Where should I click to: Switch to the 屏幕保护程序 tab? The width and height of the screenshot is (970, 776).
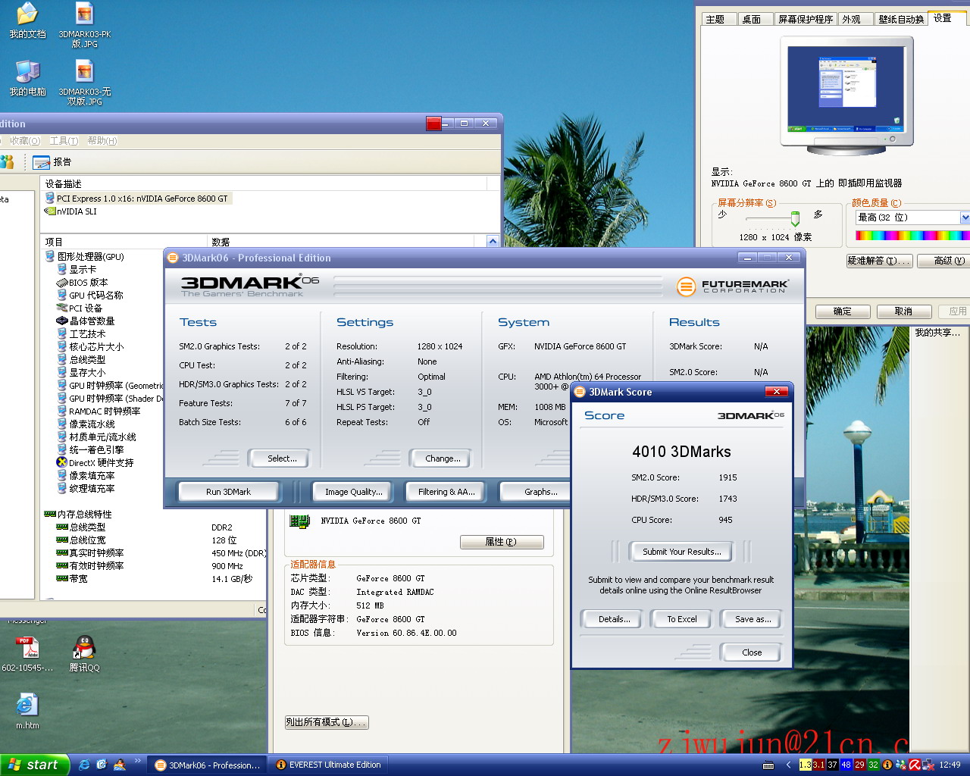(x=805, y=19)
